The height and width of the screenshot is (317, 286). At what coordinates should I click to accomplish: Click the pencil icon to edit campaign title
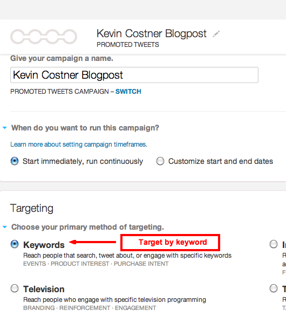click(216, 34)
